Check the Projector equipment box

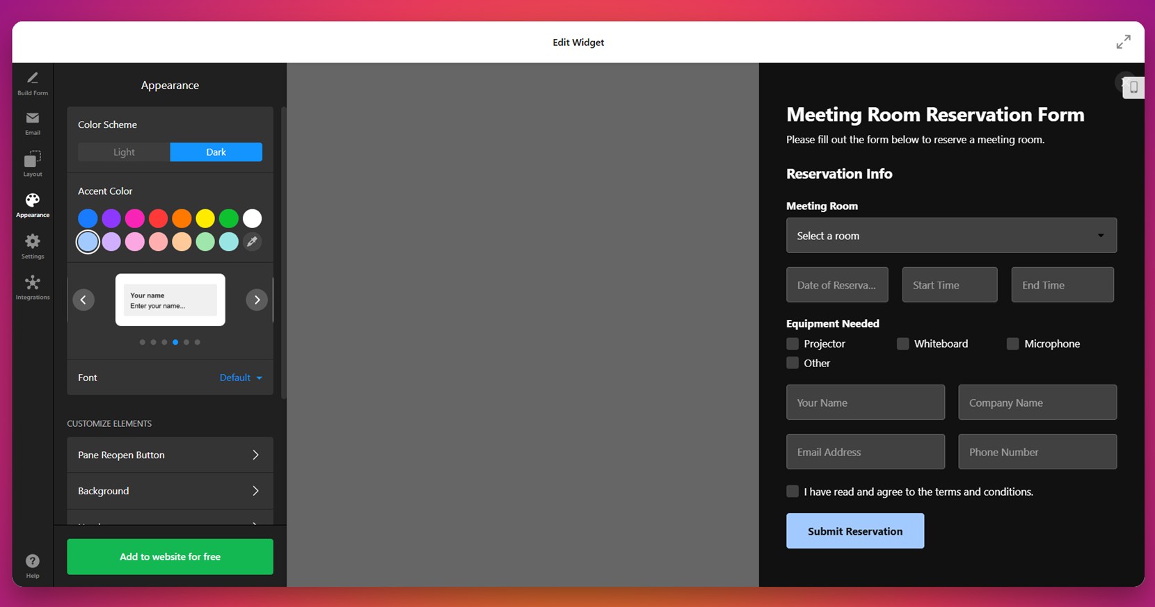[x=792, y=343]
